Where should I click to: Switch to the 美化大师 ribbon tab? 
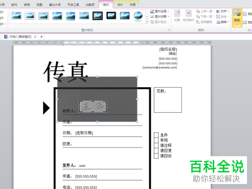coord(55,5)
